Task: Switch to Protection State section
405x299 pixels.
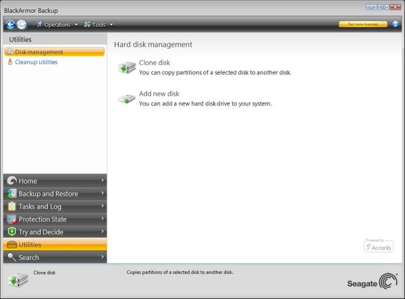Action: (x=55, y=219)
